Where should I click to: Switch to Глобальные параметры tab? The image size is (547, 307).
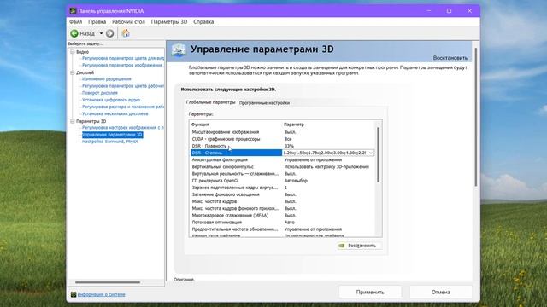click(x=211, y=102)
